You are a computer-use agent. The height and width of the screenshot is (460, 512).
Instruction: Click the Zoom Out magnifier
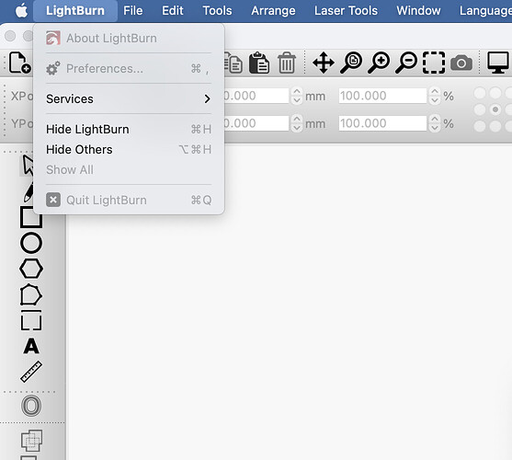406,63
